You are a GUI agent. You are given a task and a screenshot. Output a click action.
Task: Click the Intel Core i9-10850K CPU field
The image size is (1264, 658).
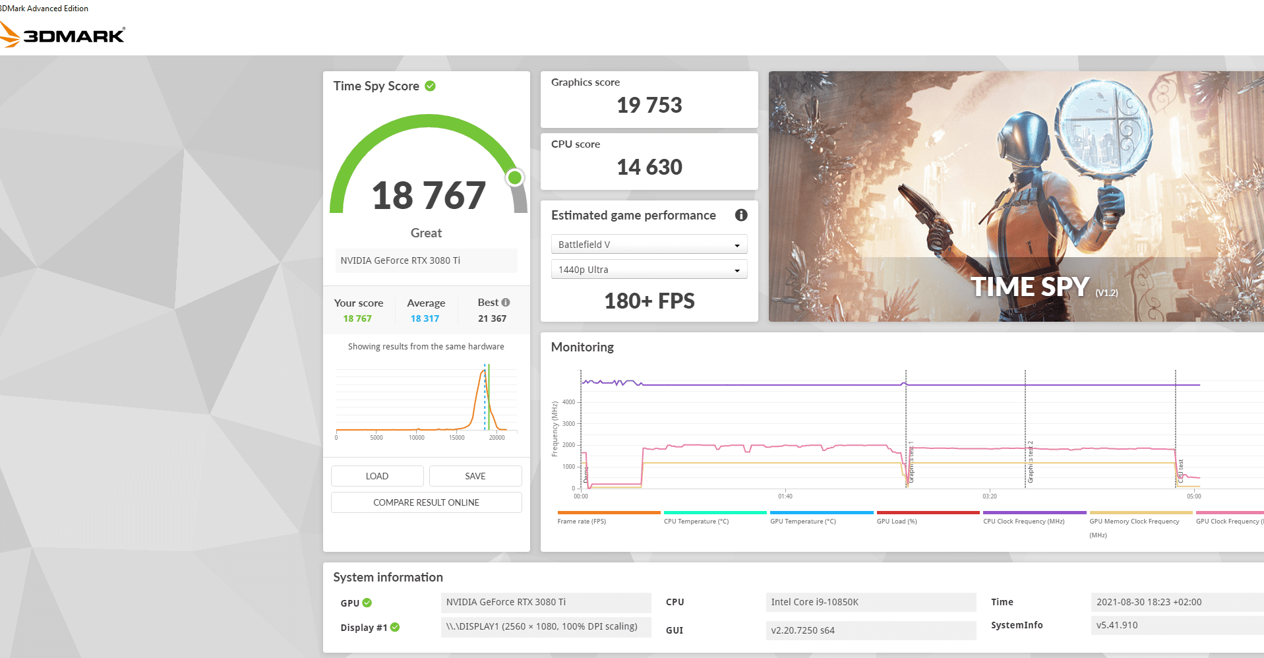(871, 602)
